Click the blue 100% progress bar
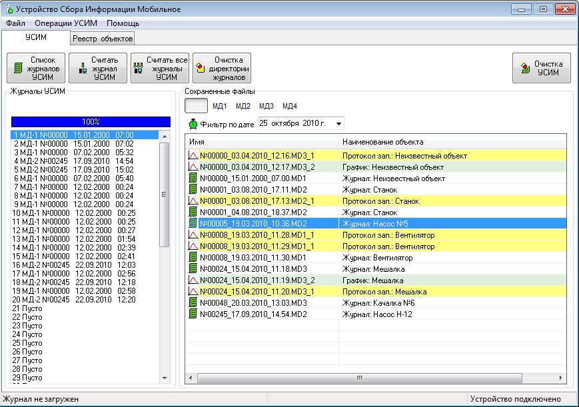The width and height of the screenshot is (579, 407). [x=91, y=122]
